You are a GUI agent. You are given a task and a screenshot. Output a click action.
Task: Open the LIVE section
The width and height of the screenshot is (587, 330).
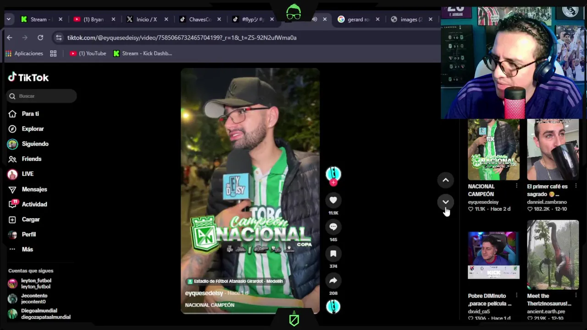click(28, 174)
